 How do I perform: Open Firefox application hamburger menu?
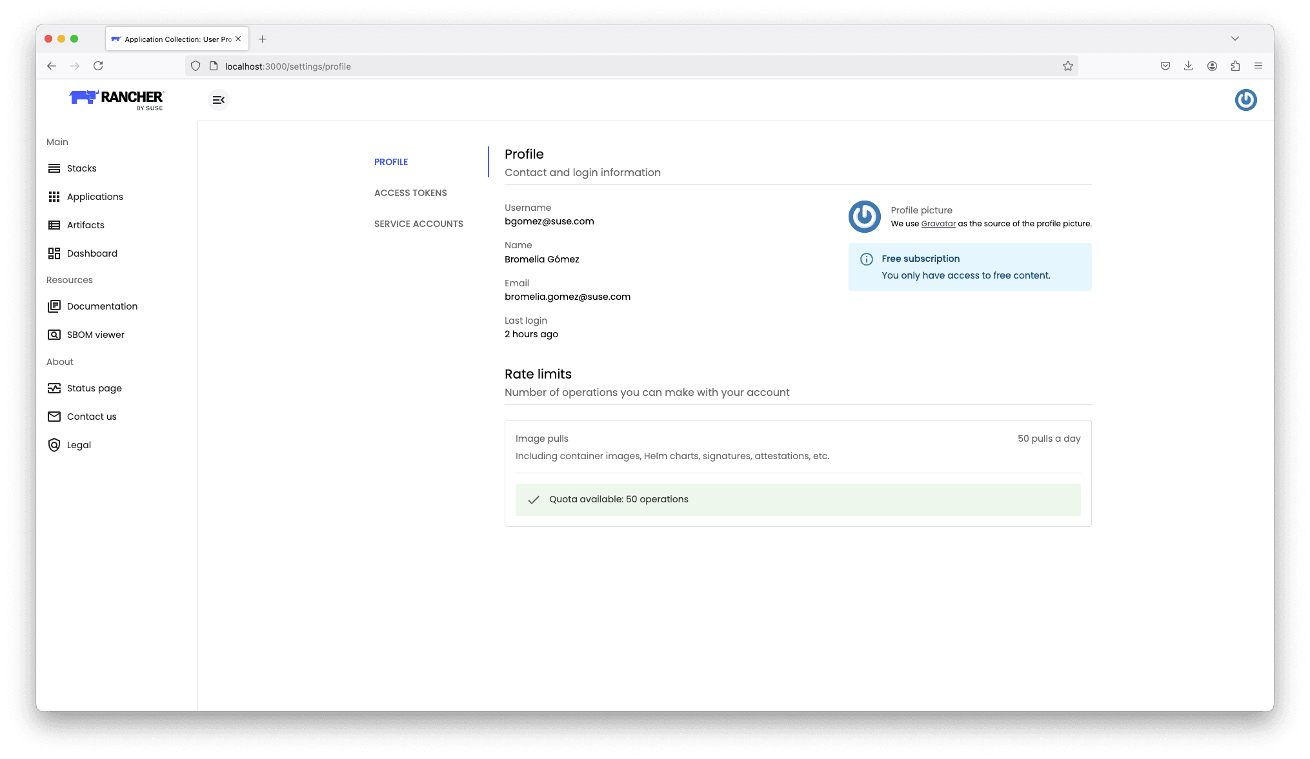(1258, 66)
